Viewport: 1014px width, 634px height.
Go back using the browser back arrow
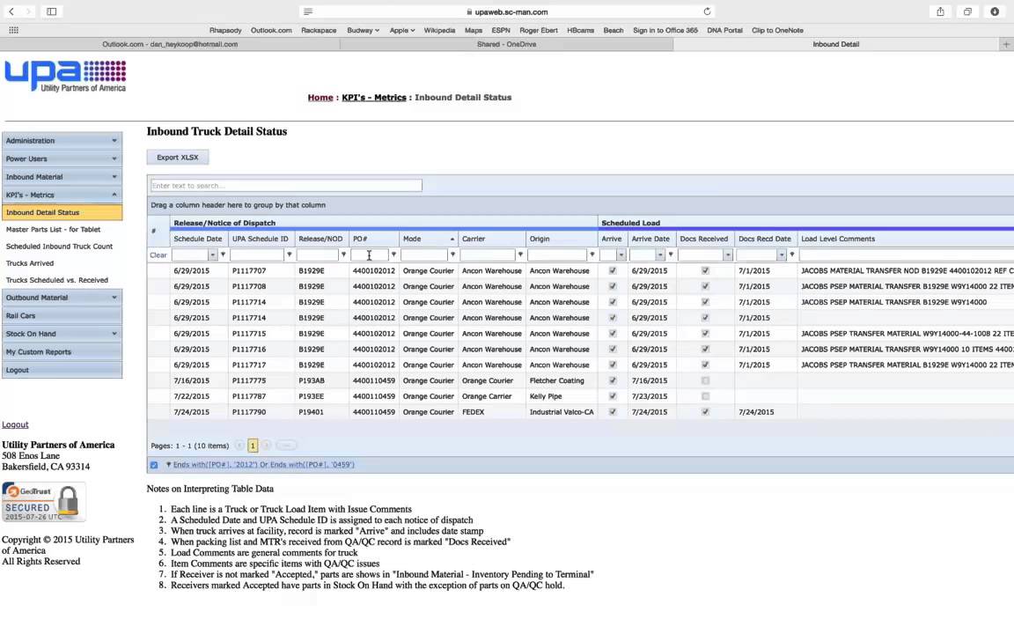pyautogui.click(x=11, y=11)
